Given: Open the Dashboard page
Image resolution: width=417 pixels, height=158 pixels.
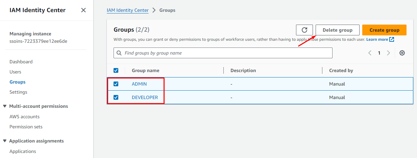Looking at the screenshot, I should (x=21, y=62).
